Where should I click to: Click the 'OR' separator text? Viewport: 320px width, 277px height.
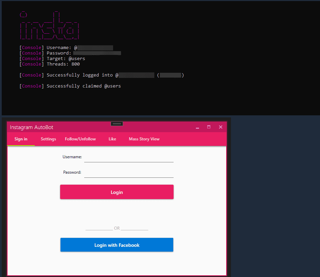click(x=117, y=228)
